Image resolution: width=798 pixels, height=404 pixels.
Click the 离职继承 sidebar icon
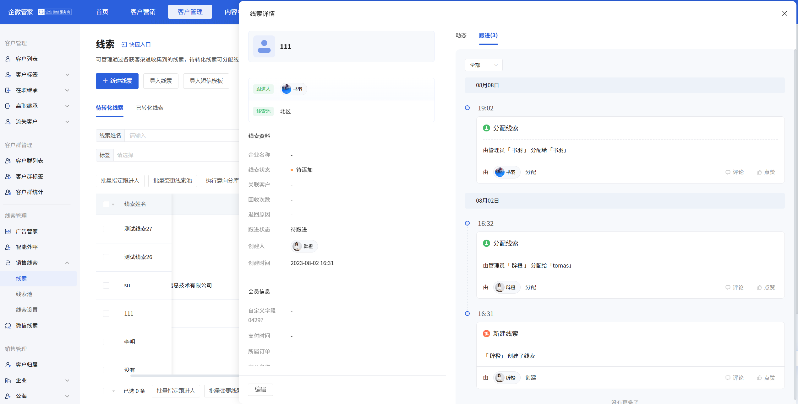[8, 106]
